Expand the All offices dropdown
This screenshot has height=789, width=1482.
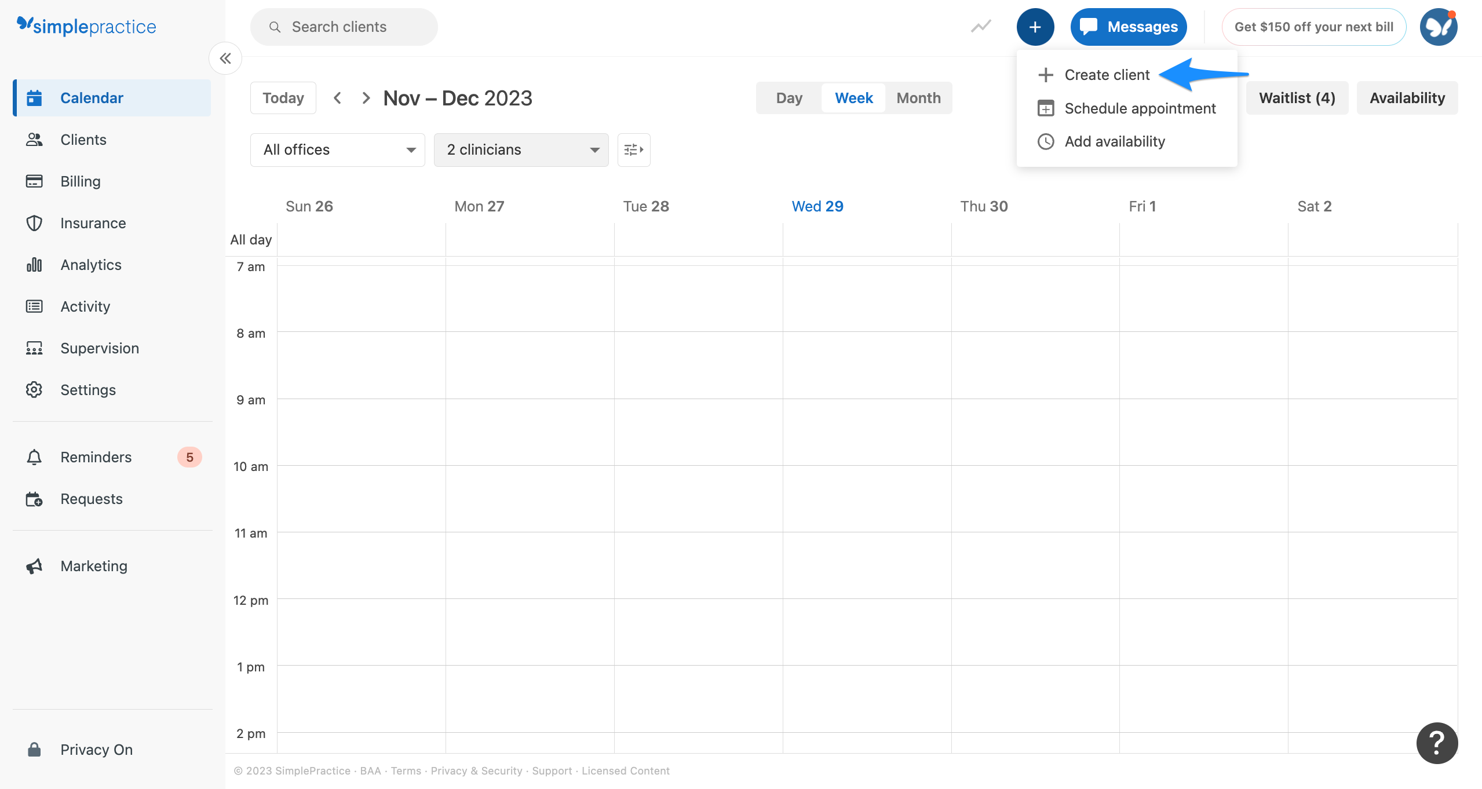click(338, 150)
